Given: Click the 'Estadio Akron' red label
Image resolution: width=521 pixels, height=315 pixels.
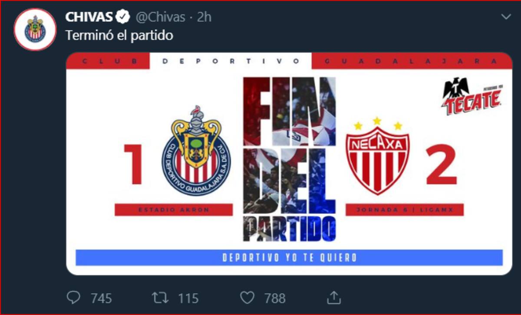Looking at the screenshot, I should 174,210.
